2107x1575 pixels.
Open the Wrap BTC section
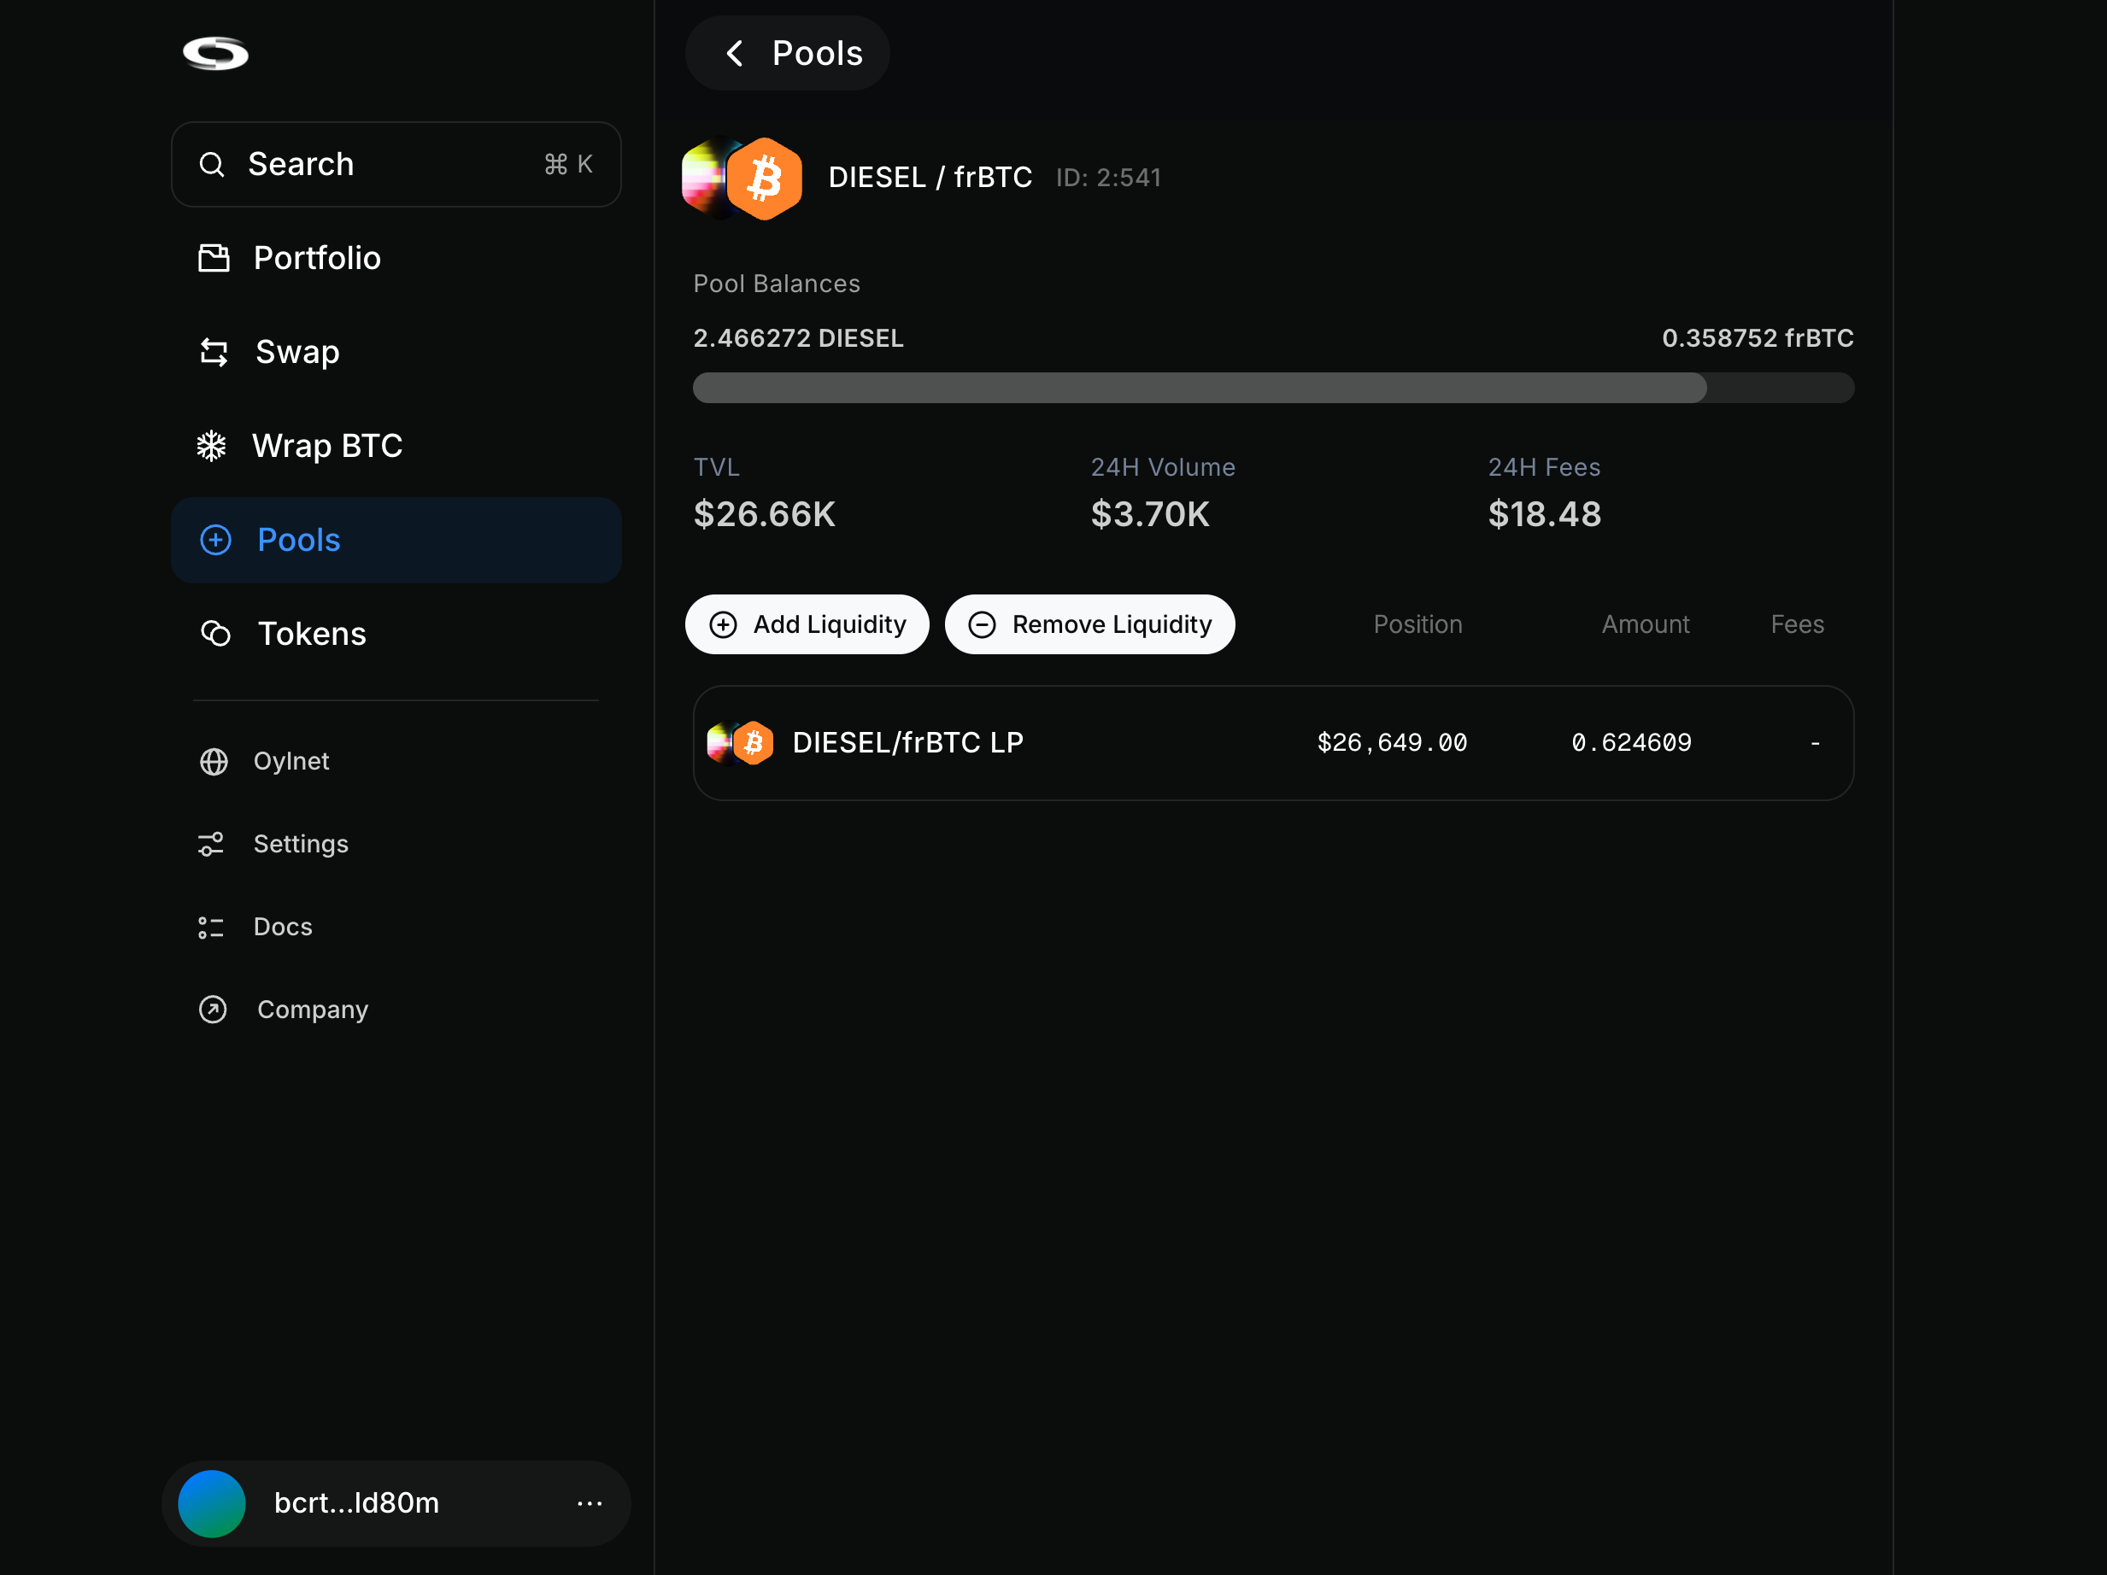[x=396, y=446]
